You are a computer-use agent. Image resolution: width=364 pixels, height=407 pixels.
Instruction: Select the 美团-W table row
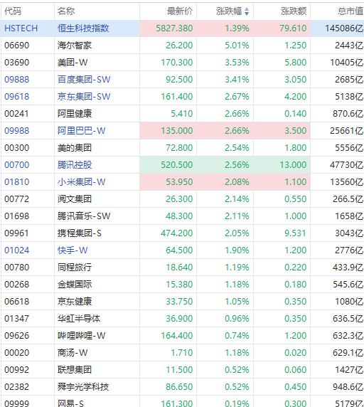tap(182, 63)
